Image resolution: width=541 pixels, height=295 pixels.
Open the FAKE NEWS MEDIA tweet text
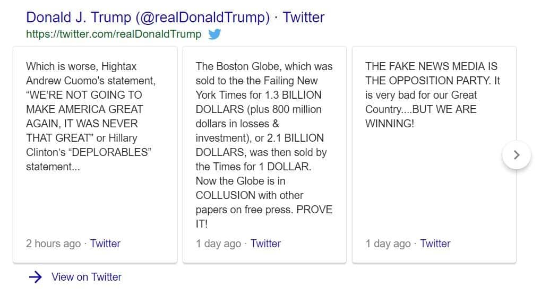coord(433,95)
